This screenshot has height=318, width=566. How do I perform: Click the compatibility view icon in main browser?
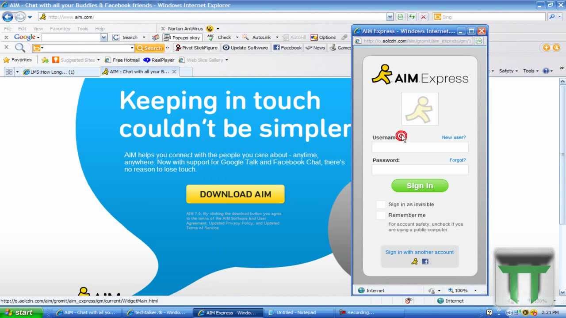[x=401, y=17]
